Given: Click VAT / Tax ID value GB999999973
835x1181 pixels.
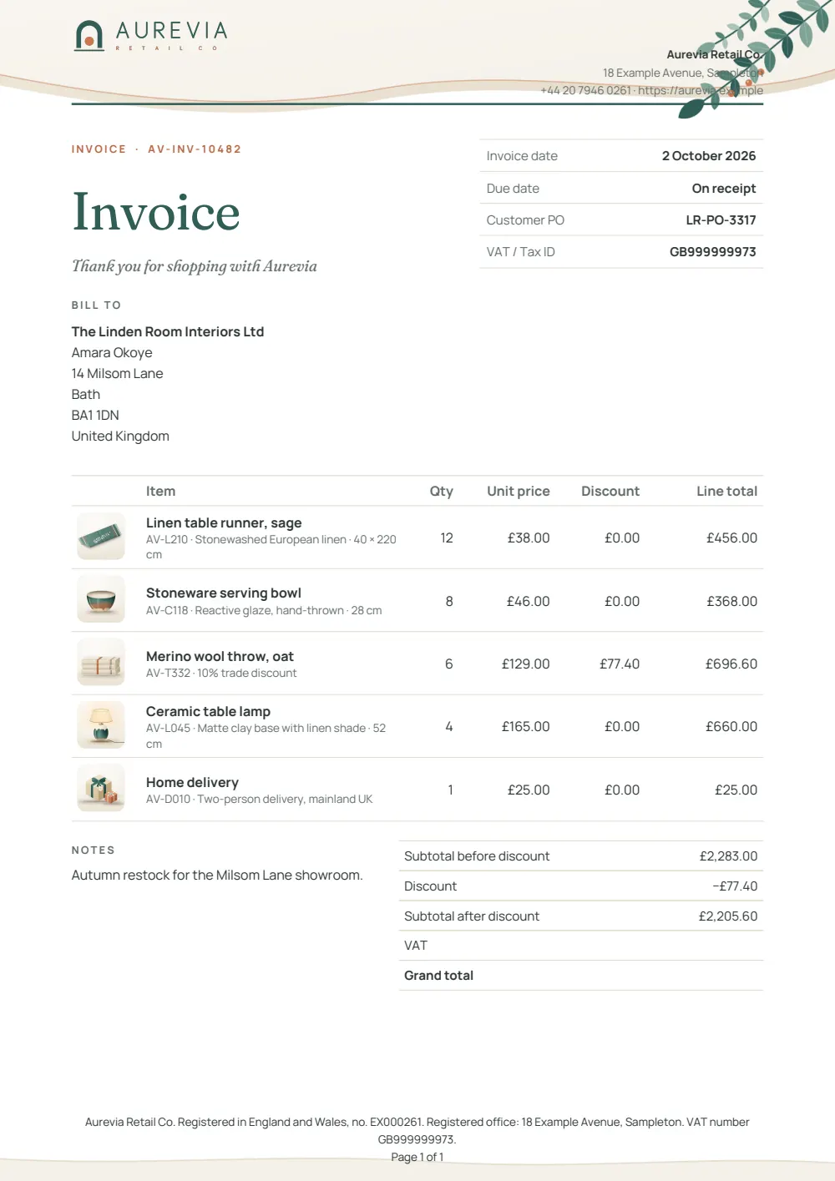Looking at the screenshot, I should [713, 252].
